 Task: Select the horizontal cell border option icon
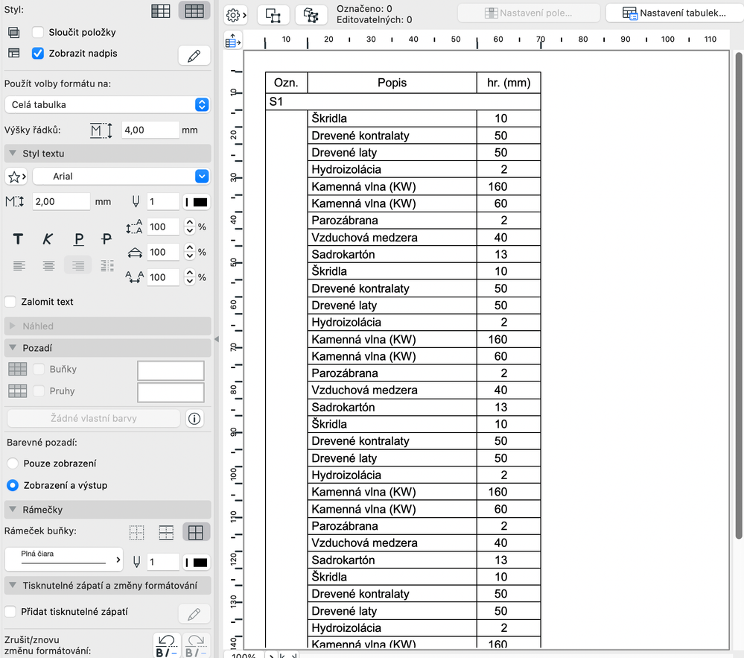166,533
